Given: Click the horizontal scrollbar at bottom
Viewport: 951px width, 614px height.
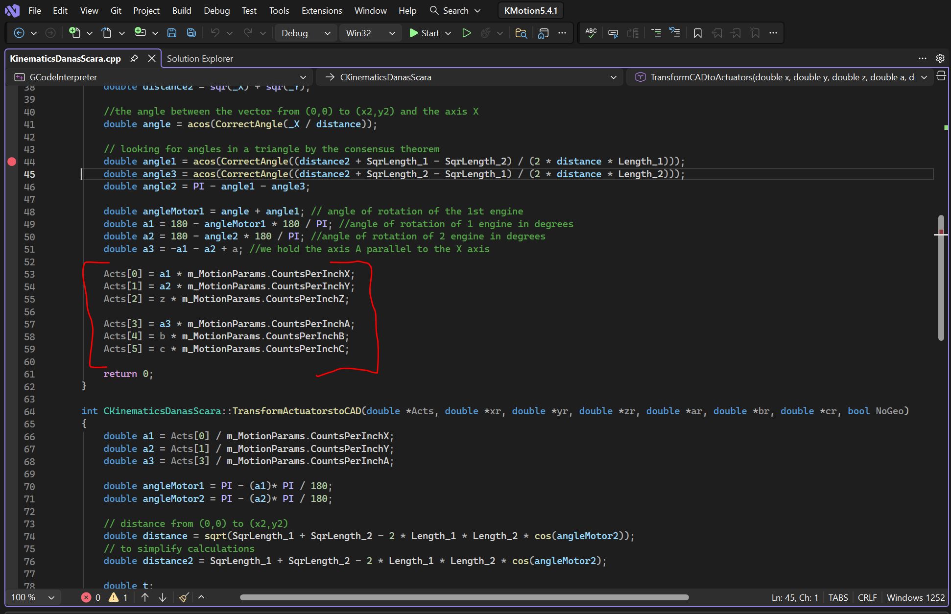Looking at the screenshot, I should (x=464, y=597).
